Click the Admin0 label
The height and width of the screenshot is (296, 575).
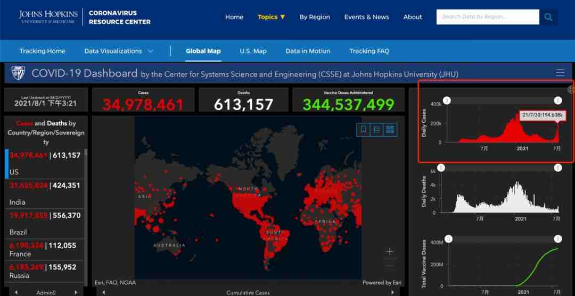(45, 293)
